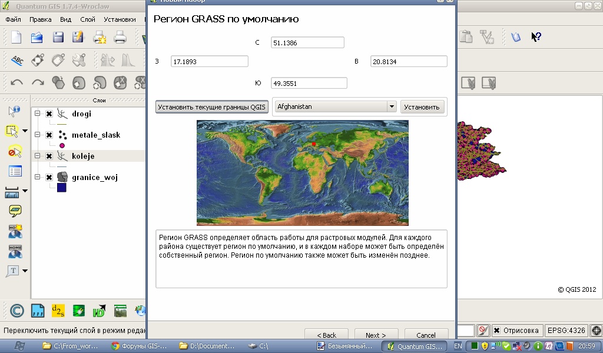Open the Слой menu

(88, 19)
